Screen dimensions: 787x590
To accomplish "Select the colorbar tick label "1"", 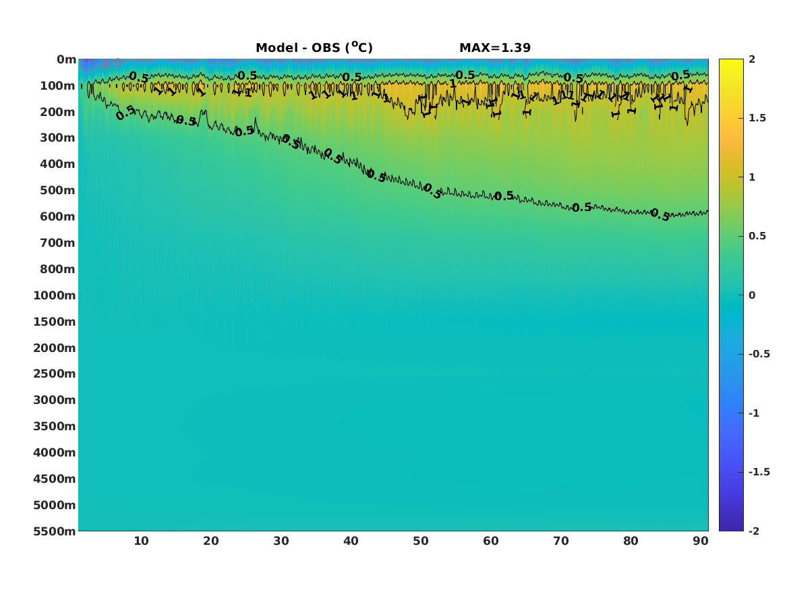I will pos(752,177).
